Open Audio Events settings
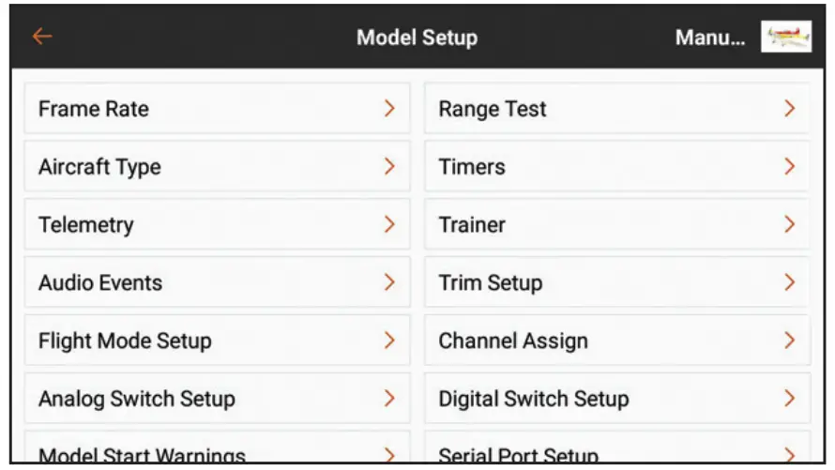This screenshot has width=835, height=470. (216, 283)
